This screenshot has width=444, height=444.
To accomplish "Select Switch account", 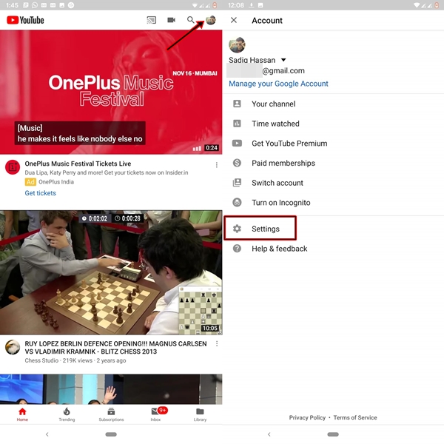I will tap(333, 183).
